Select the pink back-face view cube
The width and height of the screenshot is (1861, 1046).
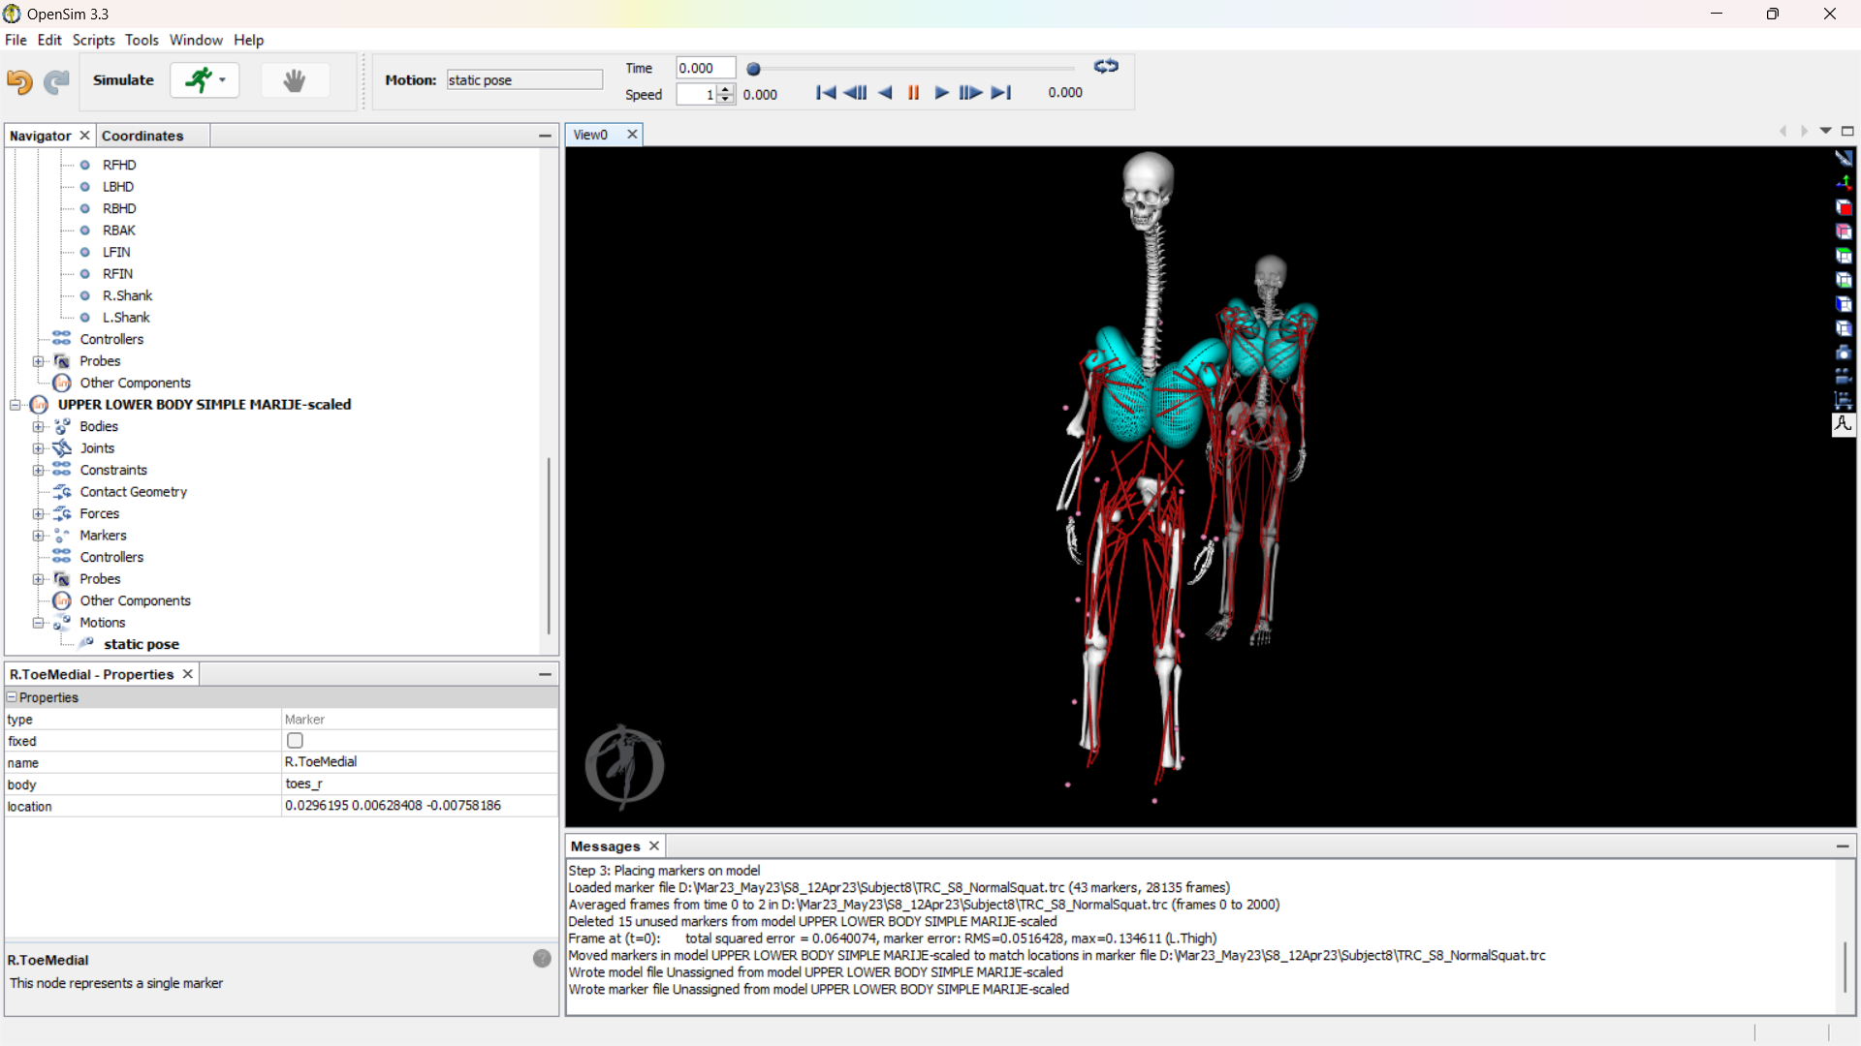click(x=1844, y=231)
